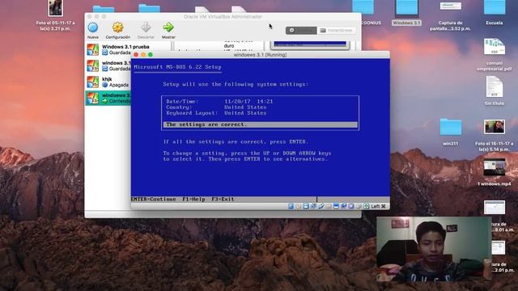Screen dimensions: 518x291
Task: Select second 'windows 3.1' Guardada VM
Action: (108, 65)
